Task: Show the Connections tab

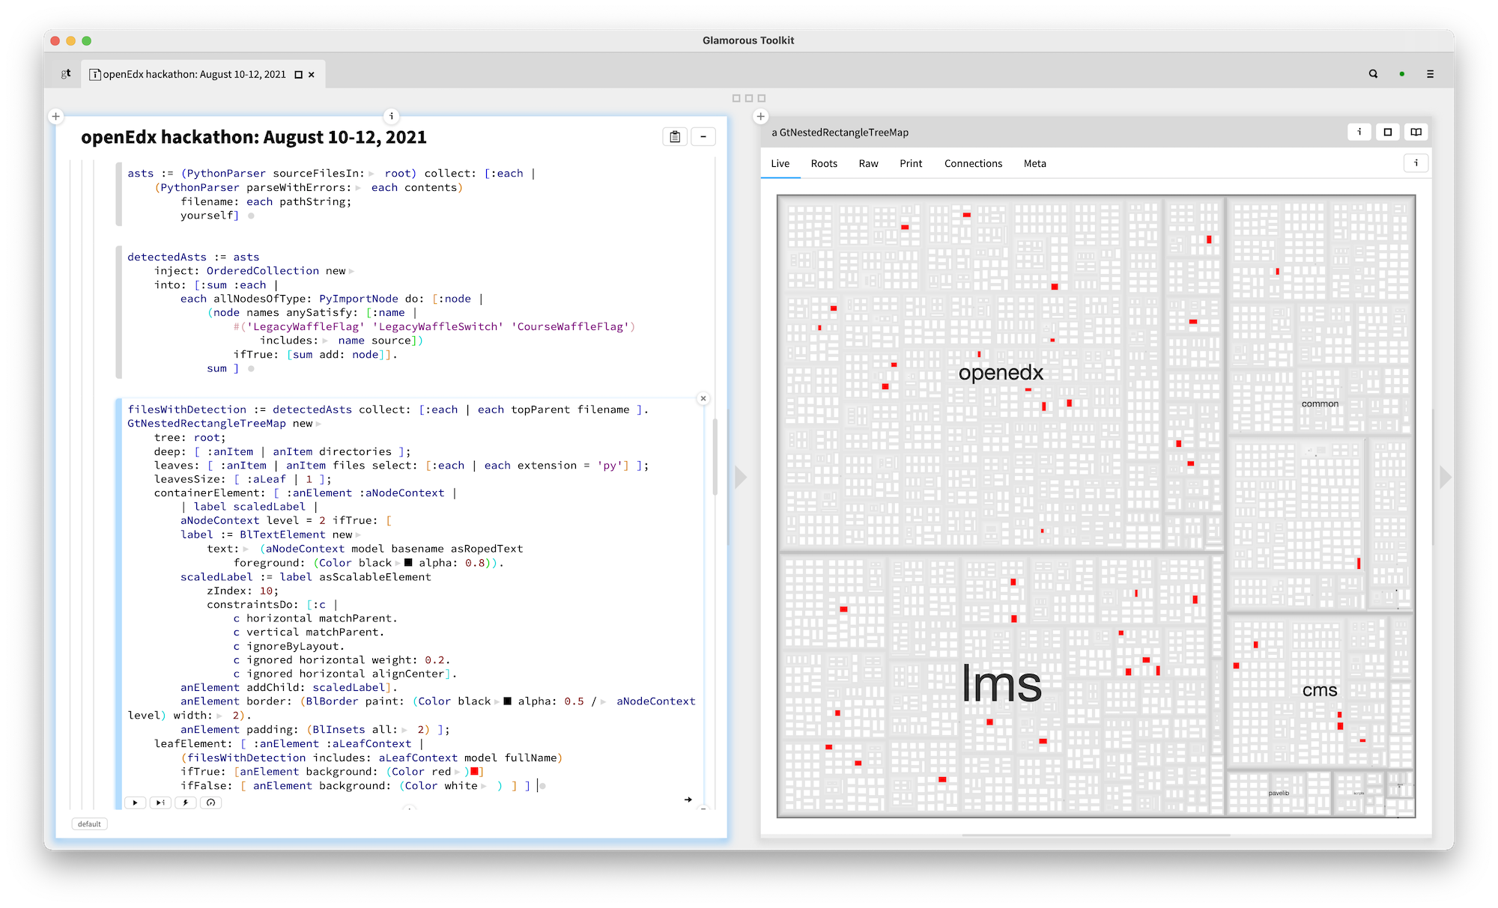Action: coord(973,163)
